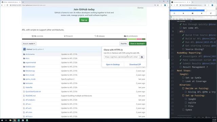This screenshot has height=122, width=217.
Task: Open the libdislocator folder
Action: pyautogui.click(x=30, y=67)
